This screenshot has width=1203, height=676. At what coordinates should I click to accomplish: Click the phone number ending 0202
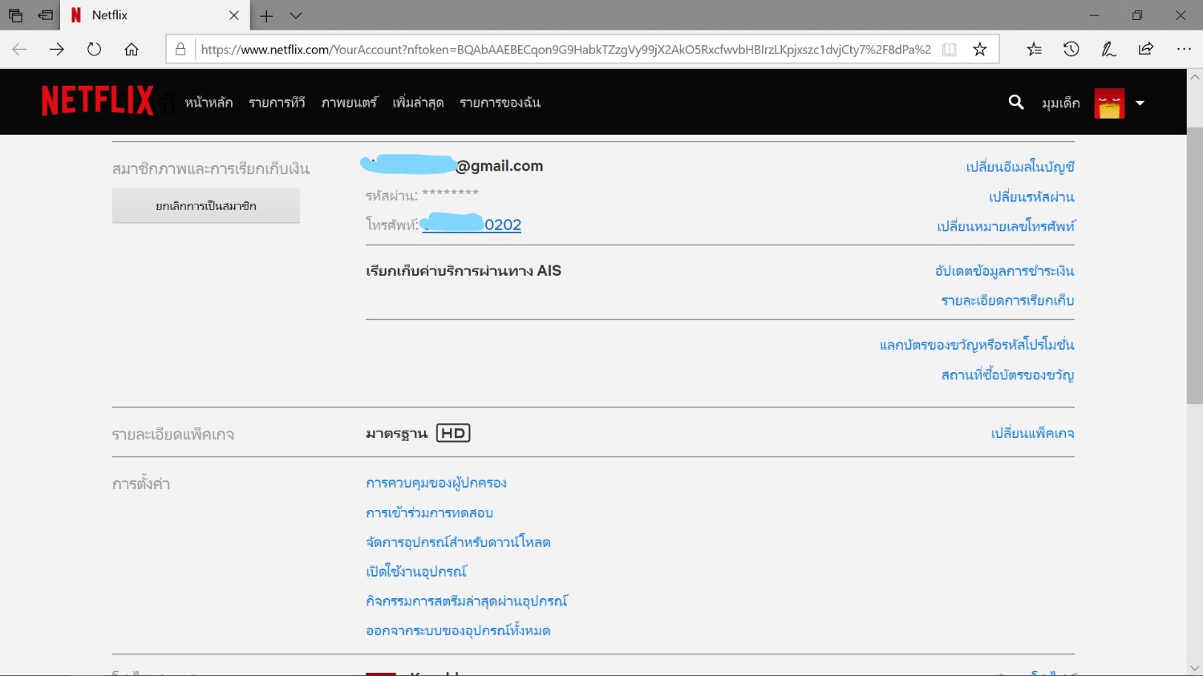click(x=472, y=225)
